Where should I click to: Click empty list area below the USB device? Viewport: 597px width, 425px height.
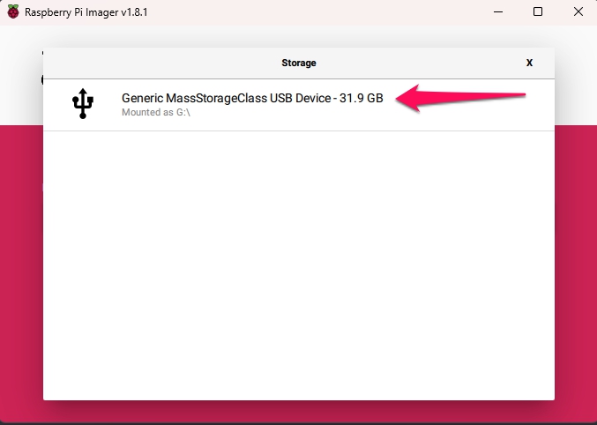[x=298, y=265]
